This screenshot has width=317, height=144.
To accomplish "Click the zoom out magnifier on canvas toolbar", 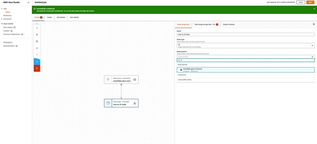I will [37, 35].
